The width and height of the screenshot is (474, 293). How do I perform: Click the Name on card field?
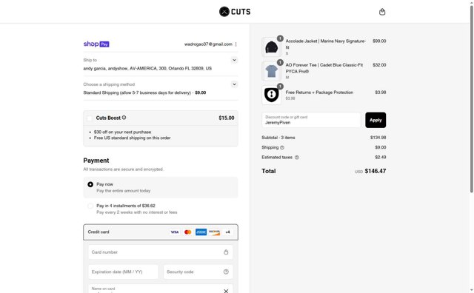[161, 289]
